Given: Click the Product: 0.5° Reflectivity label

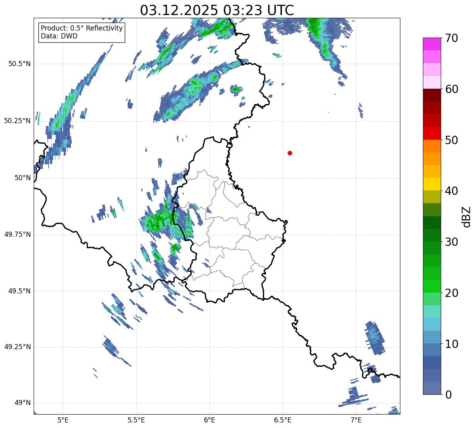Looking at the screenshot, I should [82, 28].
